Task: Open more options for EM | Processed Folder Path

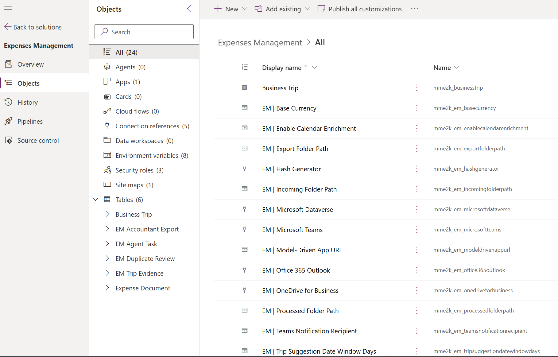Action: tap(417, 311)
